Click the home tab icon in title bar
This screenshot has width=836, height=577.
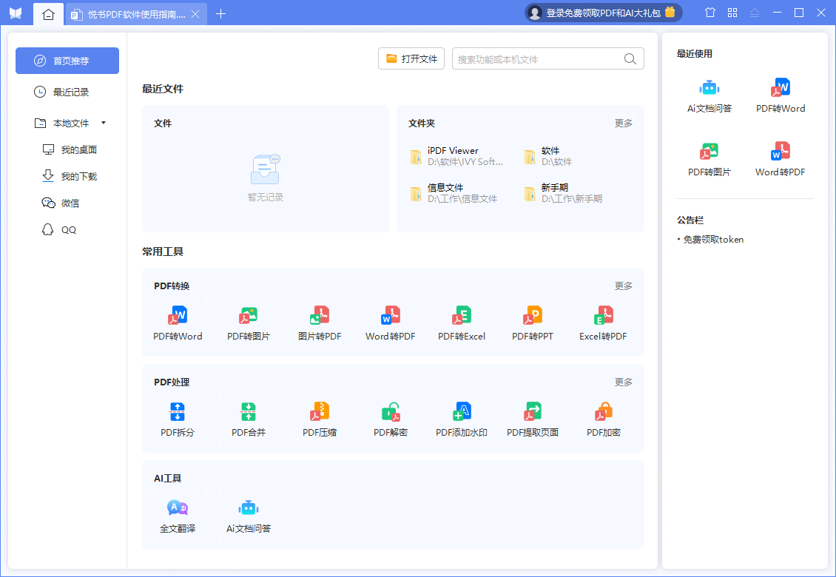49,14
